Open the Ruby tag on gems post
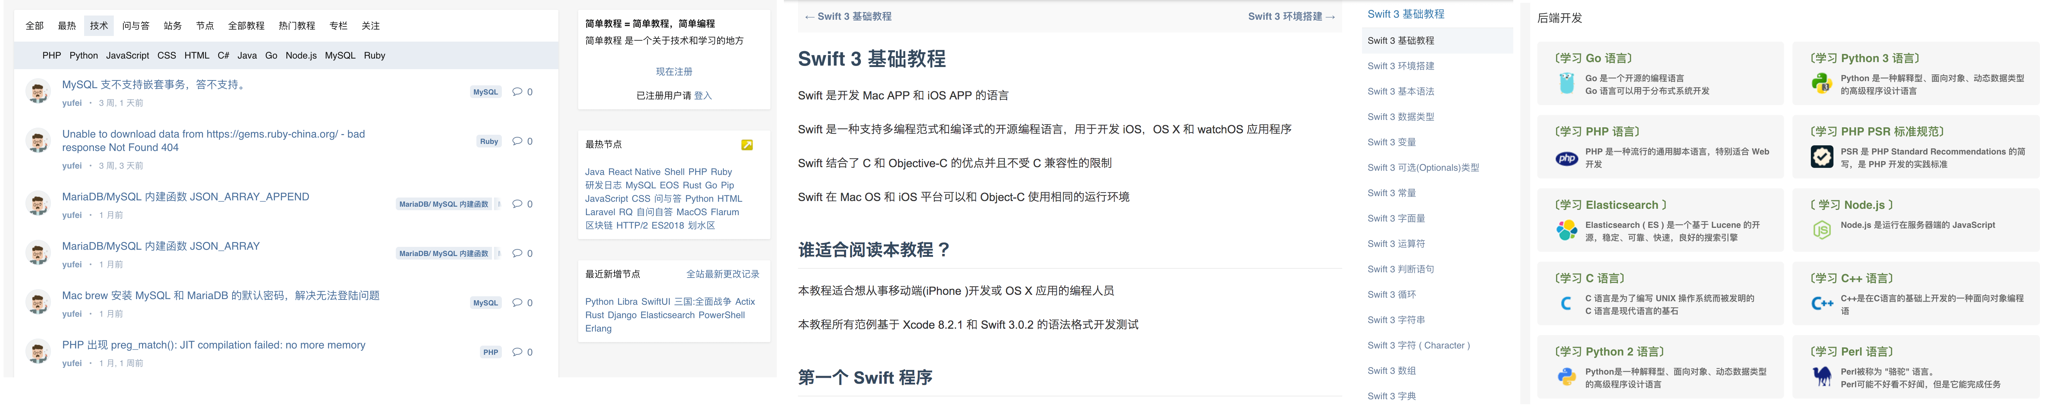Screen dimensions: 2054x407 (489, 141)
